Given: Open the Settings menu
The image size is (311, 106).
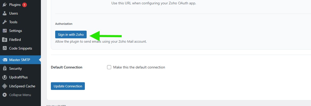Looking at the screenshot, I should click(16, 31).
